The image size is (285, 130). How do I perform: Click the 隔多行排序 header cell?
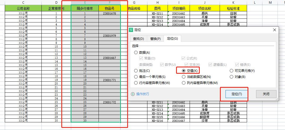(85, 8)
